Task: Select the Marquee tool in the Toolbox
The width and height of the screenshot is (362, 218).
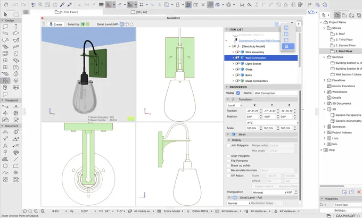Action: [15, 14]
